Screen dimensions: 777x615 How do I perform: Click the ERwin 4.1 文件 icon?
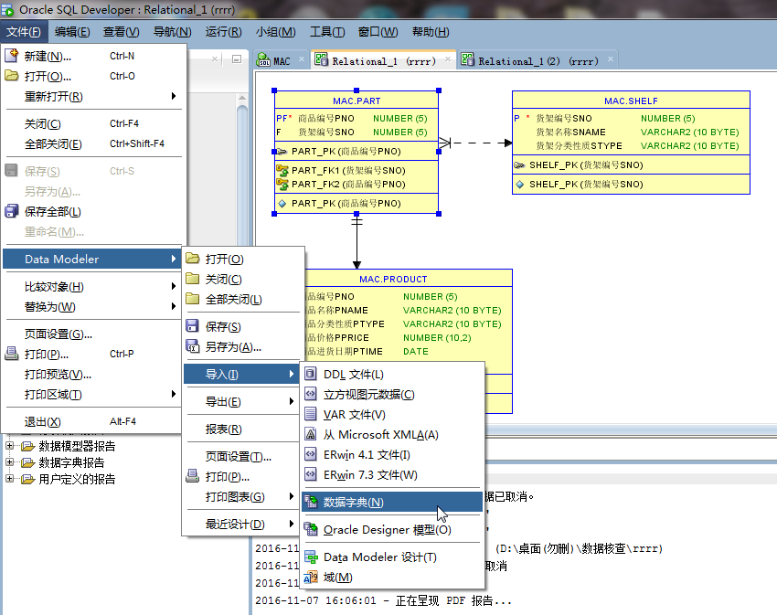311,454
